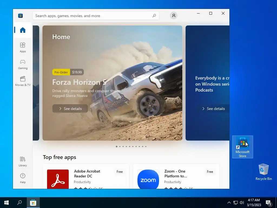Open the user account profile icon
Image resolution: width=277 pixels, height=208 pixels.
click(174, 15)
